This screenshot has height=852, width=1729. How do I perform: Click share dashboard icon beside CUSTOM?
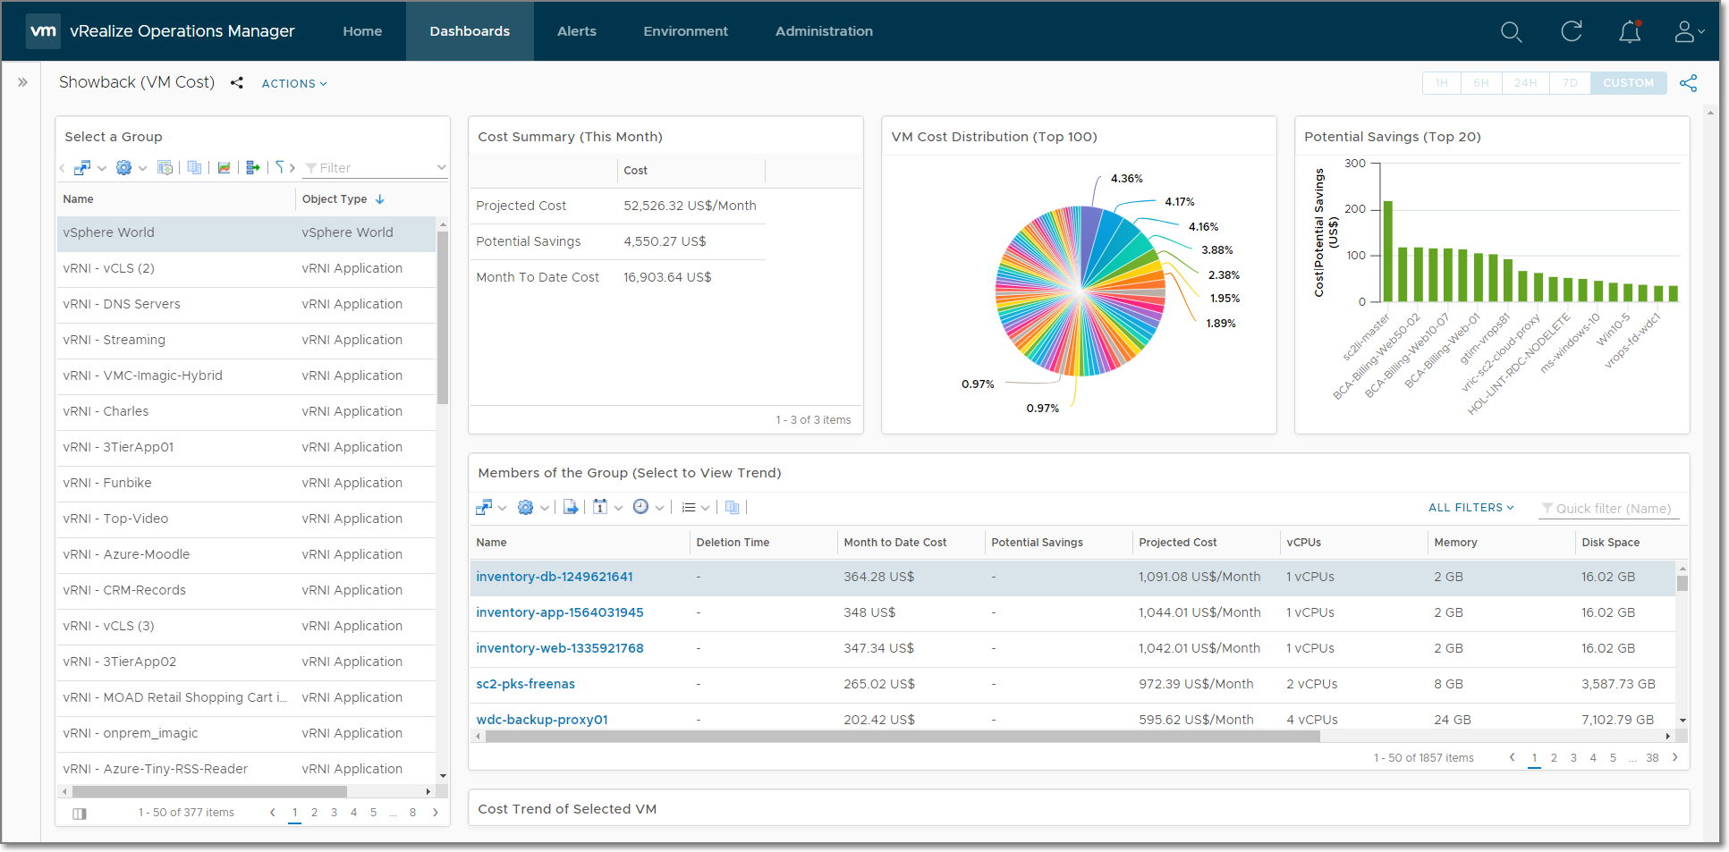click(x=1688, y=83)
